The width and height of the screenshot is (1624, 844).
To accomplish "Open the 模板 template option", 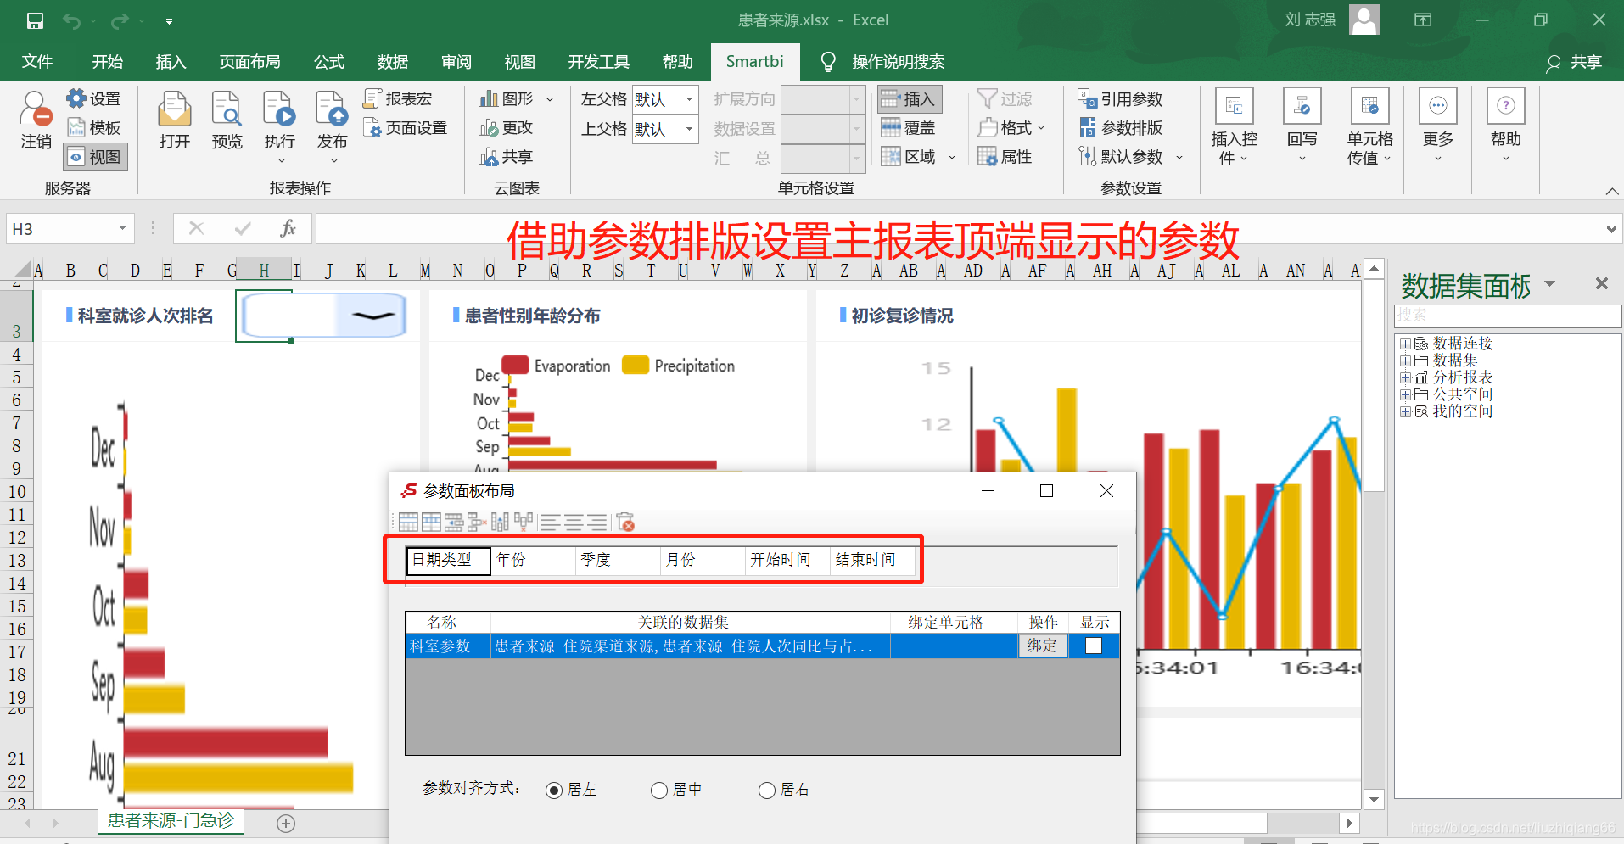I will (x=94, y=128).
